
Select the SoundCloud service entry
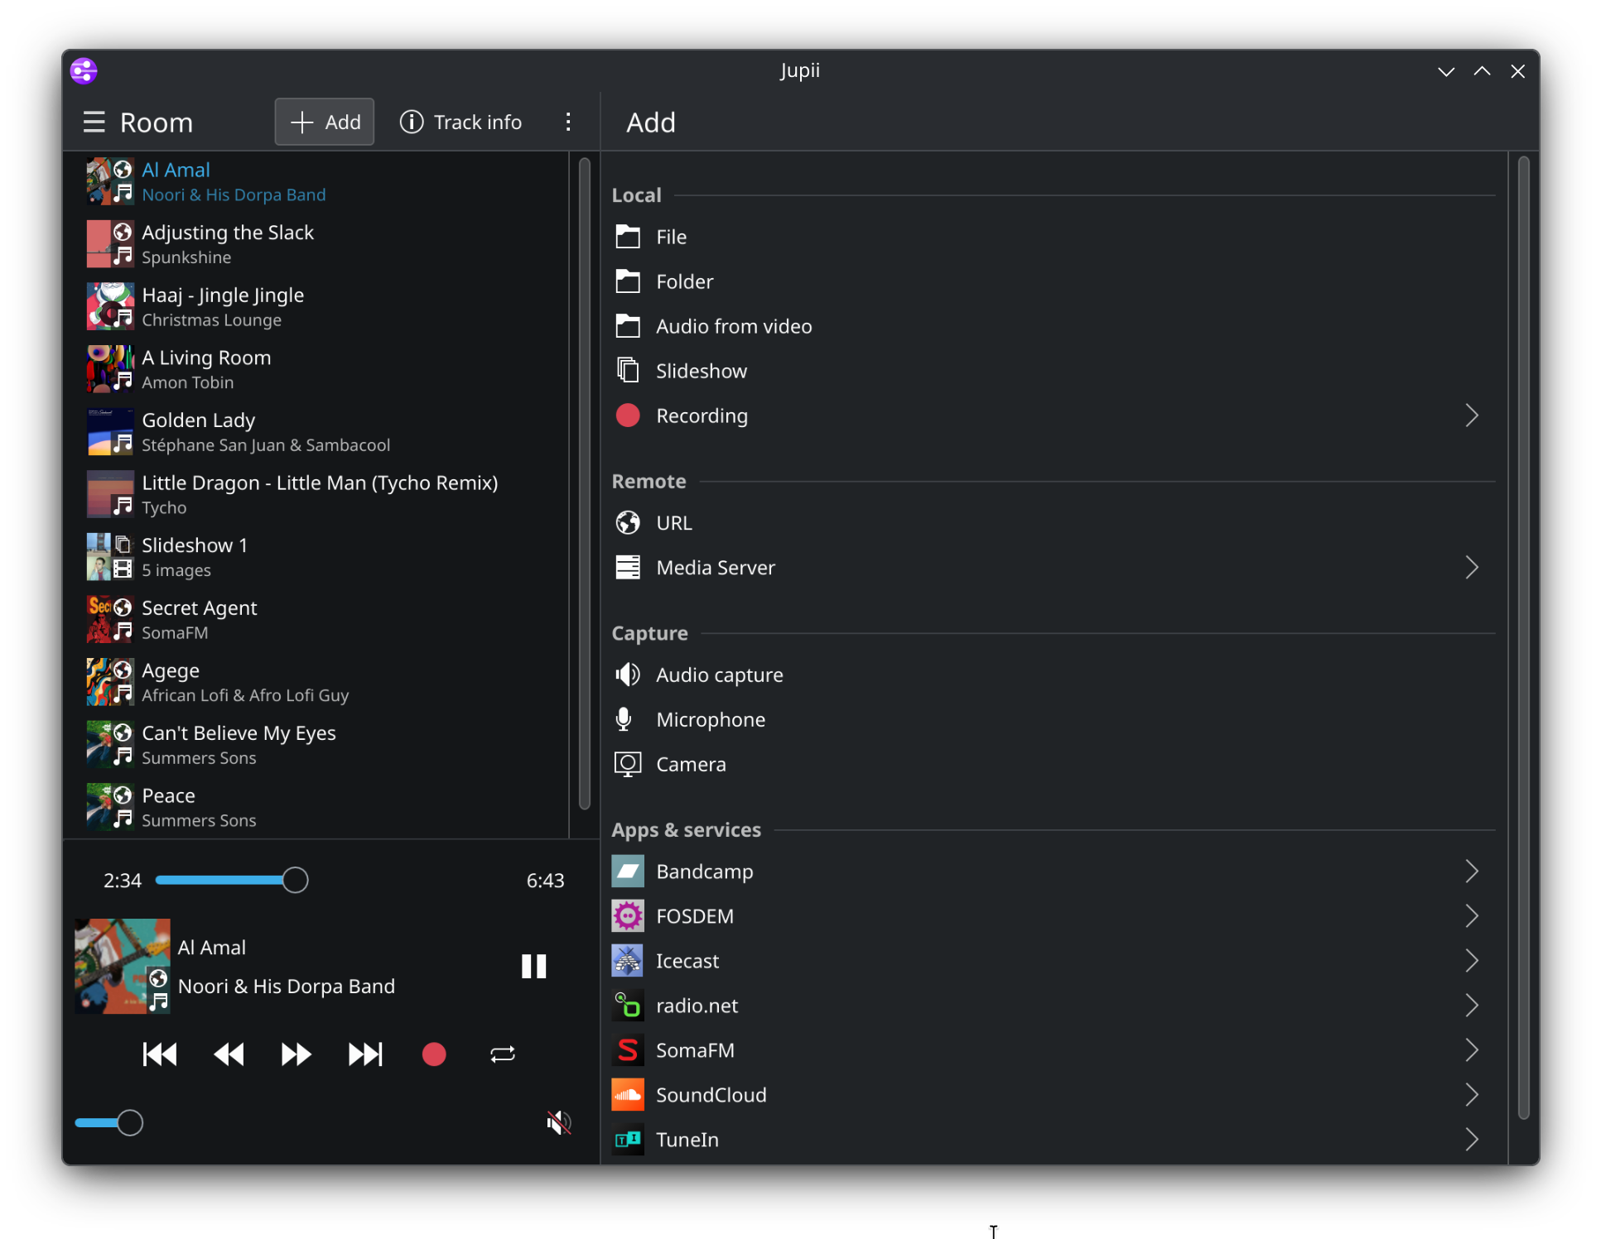point(711,1095)
